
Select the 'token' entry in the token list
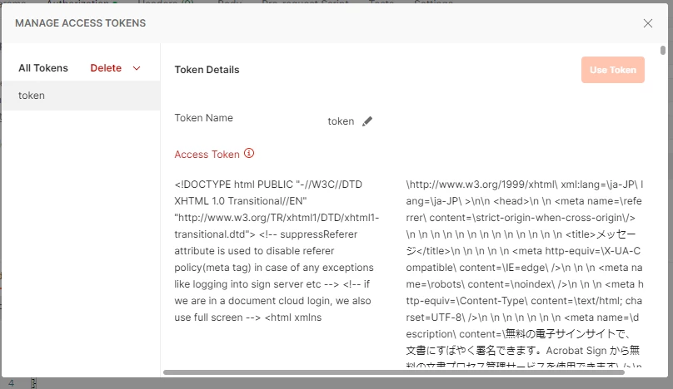(81, 96)
